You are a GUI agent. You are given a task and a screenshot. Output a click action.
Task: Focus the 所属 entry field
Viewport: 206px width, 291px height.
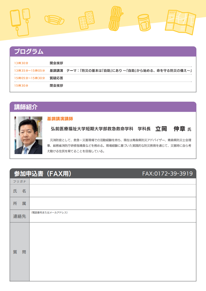click(x=112, y=203)
